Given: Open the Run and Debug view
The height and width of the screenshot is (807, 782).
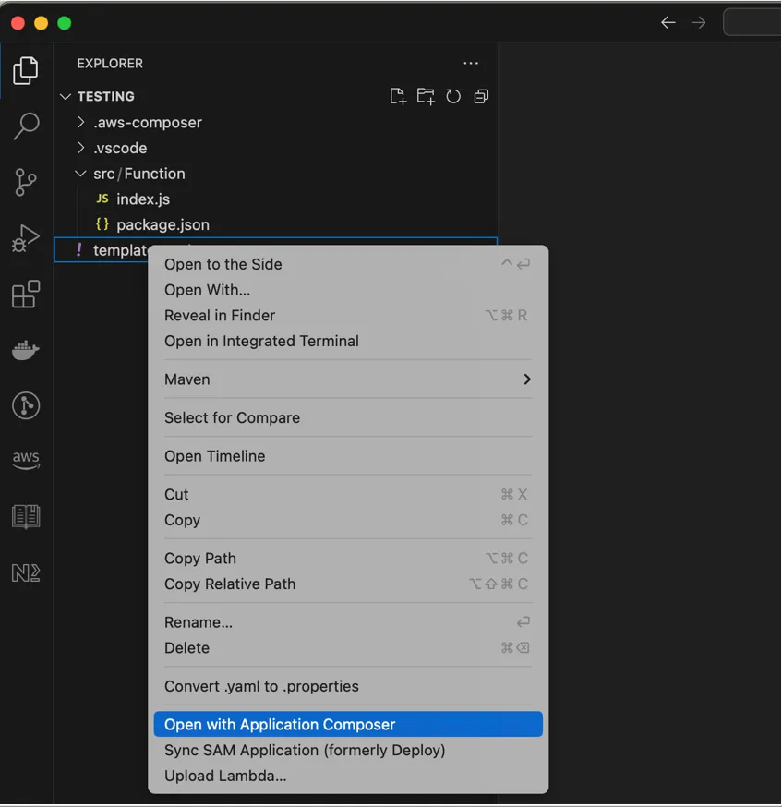Looking at the screenshot, I should [x=26, y=238].
